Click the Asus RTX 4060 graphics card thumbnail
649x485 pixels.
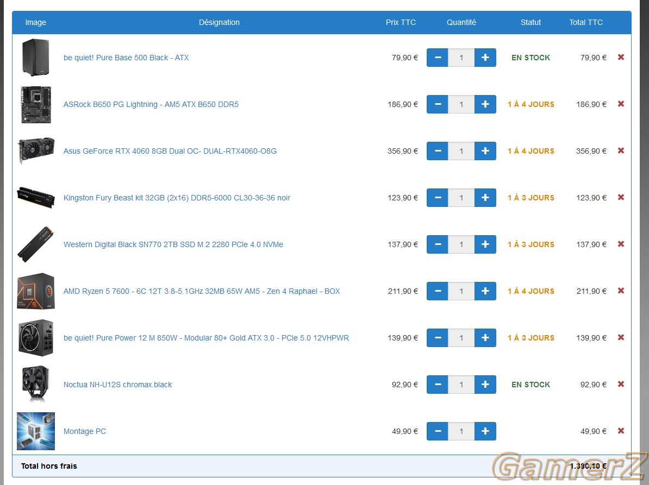[36, 150]
